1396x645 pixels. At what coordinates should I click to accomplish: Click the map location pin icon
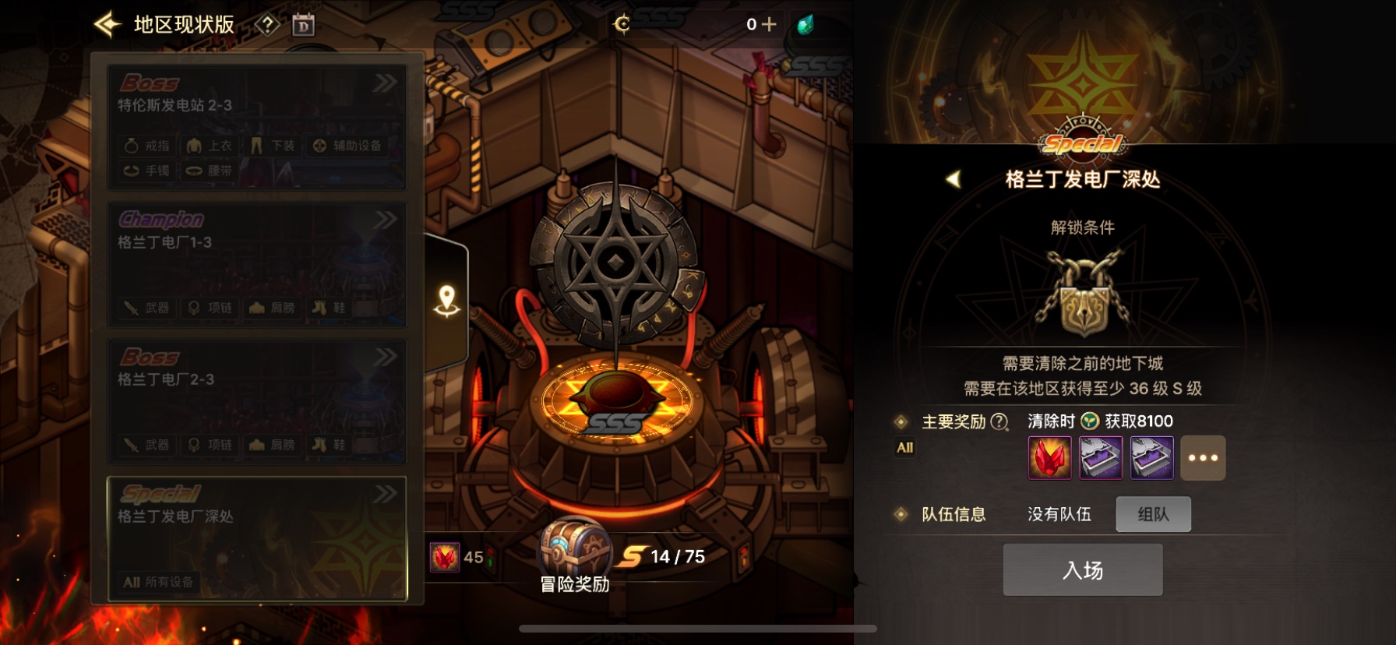point(447,301)
